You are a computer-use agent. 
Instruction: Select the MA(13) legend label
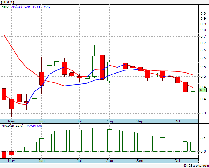pos(17,7)
